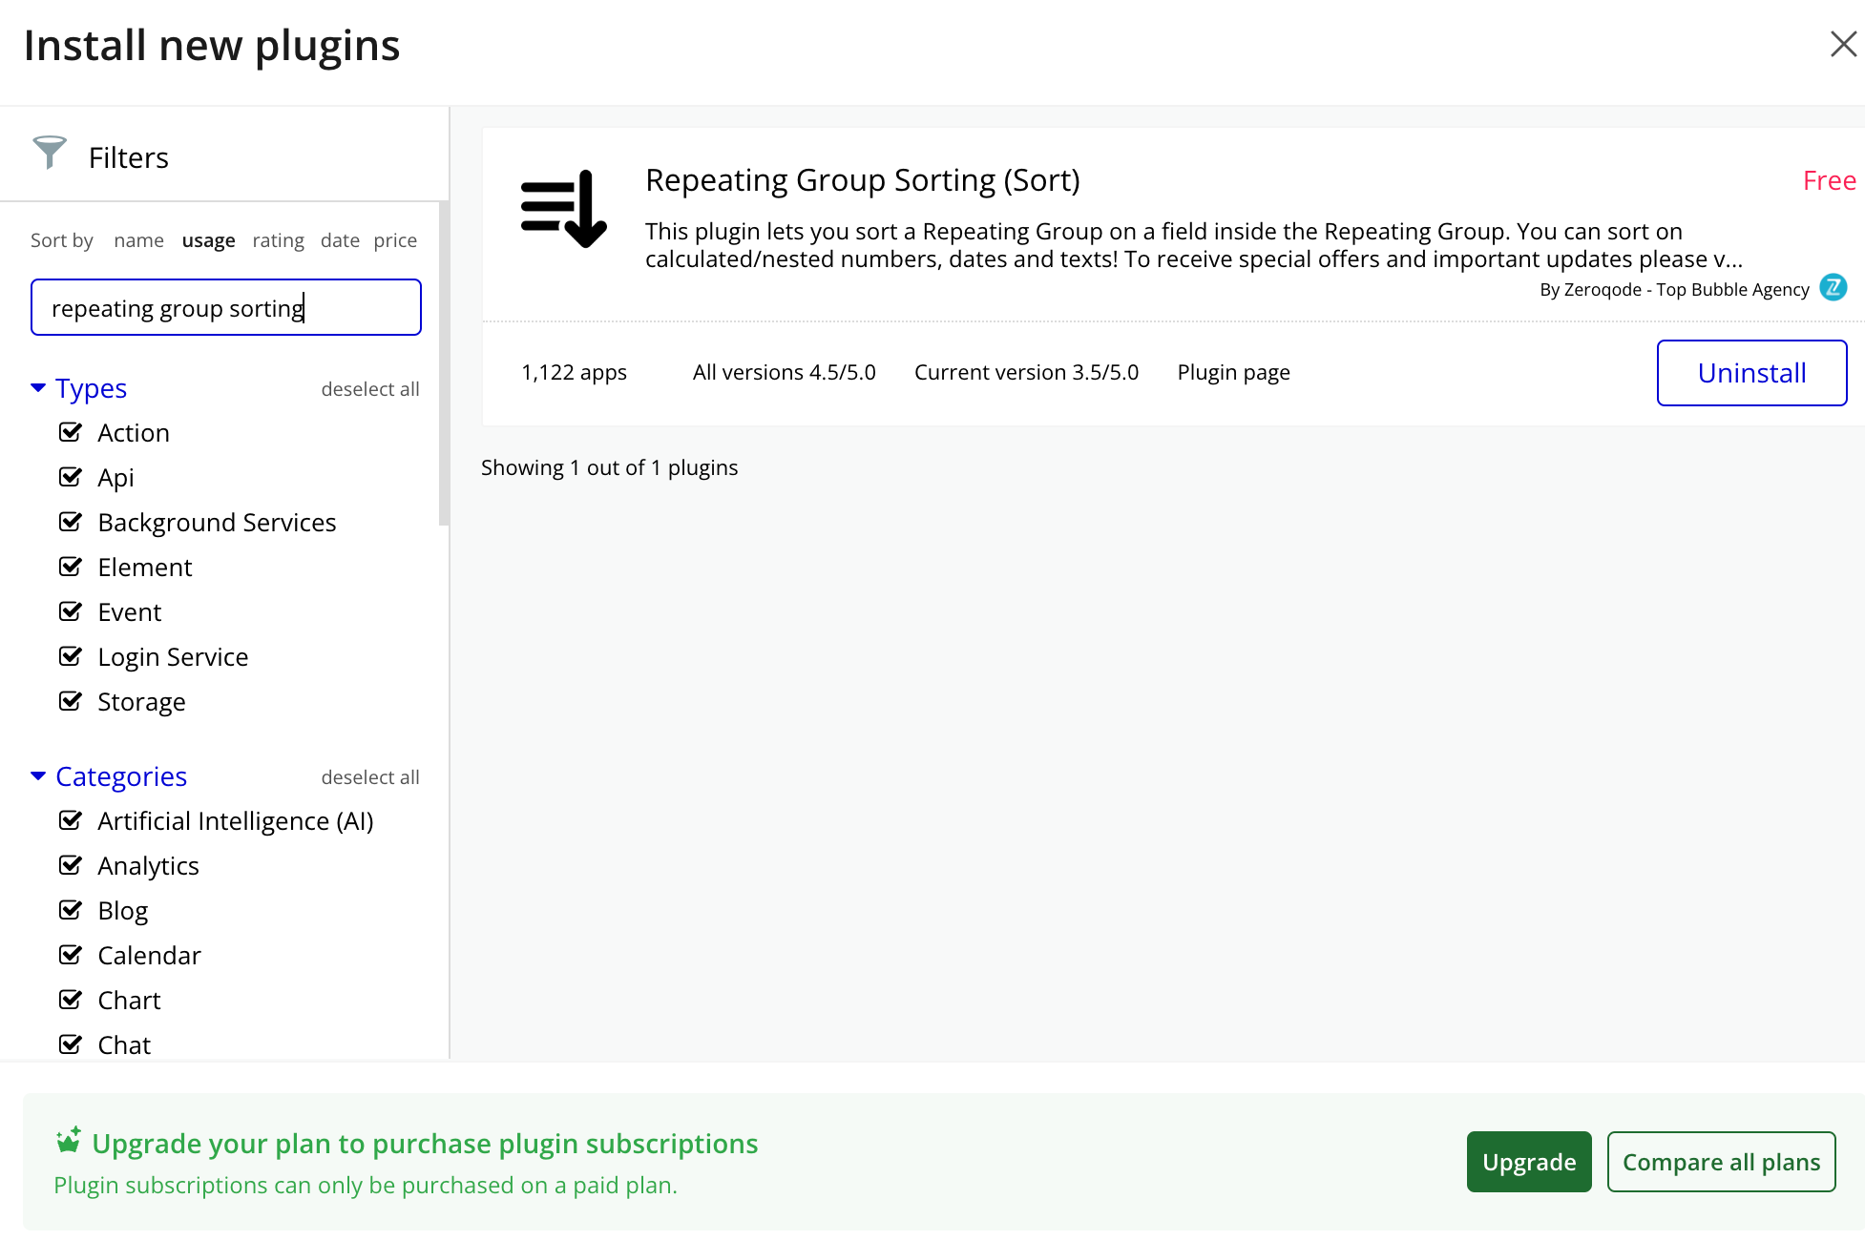Open the Repeating Group Sorting (Sort) title
Viewport: 1865px width, 1240px height.
tap(863, 180)
